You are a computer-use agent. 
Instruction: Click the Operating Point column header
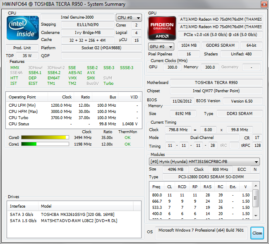pos(23,97)
